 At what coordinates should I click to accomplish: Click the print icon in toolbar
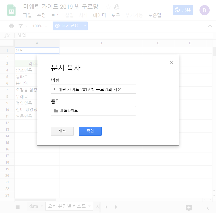[11, 26]
